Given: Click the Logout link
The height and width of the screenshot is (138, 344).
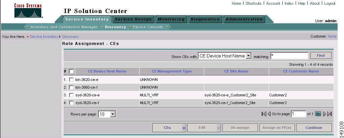Looking at the screenshot, I should pos(330,3).
